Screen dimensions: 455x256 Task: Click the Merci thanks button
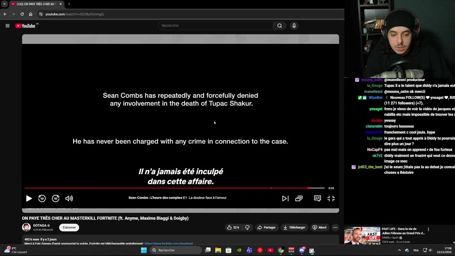coord(319,228)
